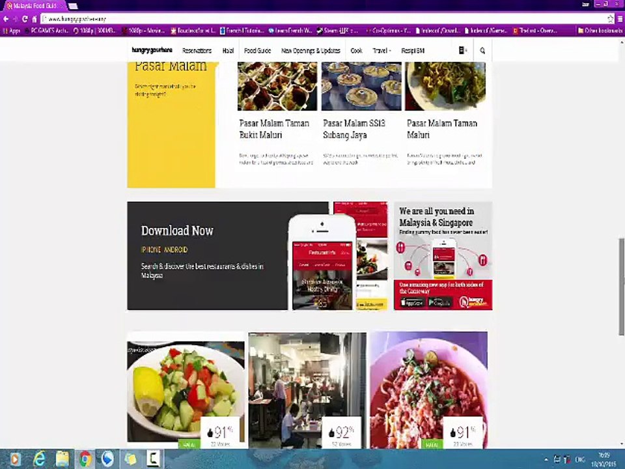
Task: Open the Halal menu item
Action: tap(228, 51)
